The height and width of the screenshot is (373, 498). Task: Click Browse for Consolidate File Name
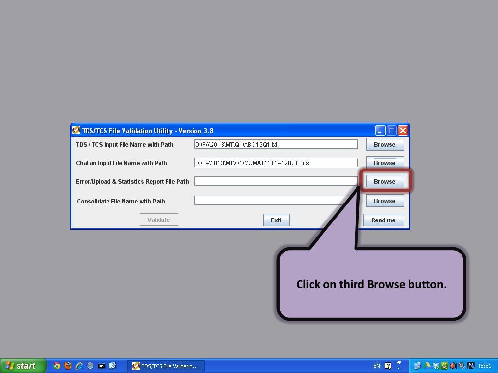385,201
